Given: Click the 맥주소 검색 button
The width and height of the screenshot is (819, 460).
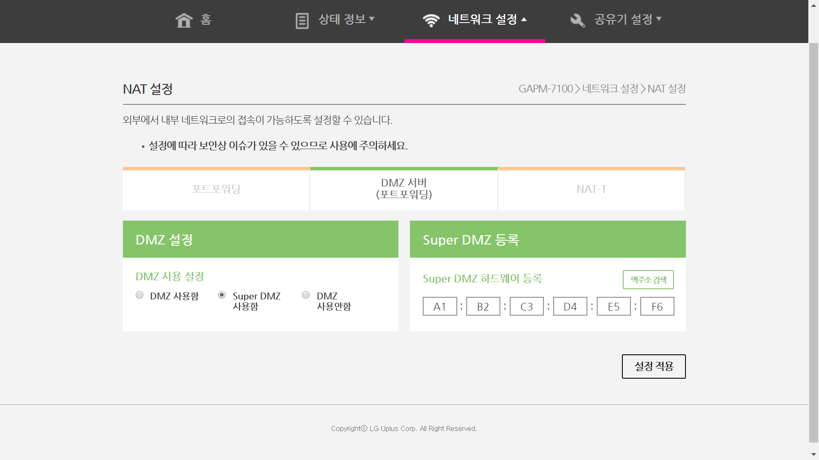Looking at the screenshot, I should (648, 280).
